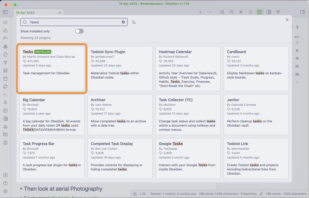The width and height of the screenshot is (309, 198).
Task: Click the layout template icon in left ribbon
Action: coord(5,111)
